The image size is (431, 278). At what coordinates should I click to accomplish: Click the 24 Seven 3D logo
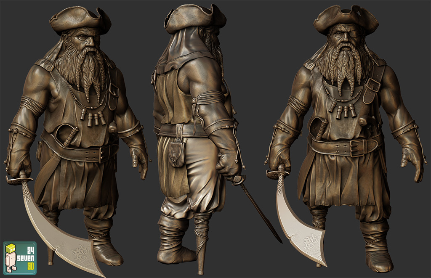coord(20,257)
